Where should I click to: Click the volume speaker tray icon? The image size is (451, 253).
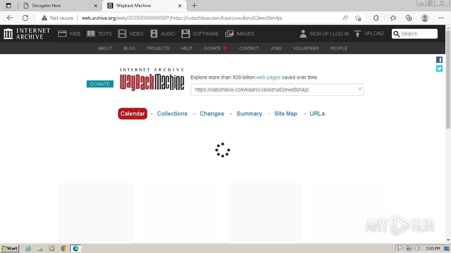pos(418,248)
